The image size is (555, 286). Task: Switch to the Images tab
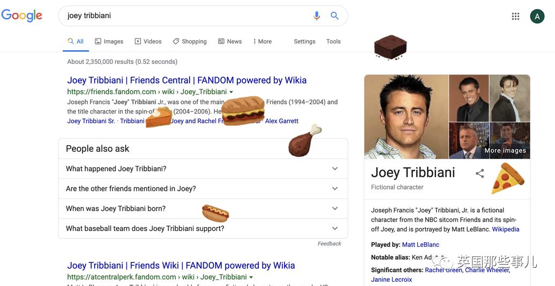pos(109,41)
